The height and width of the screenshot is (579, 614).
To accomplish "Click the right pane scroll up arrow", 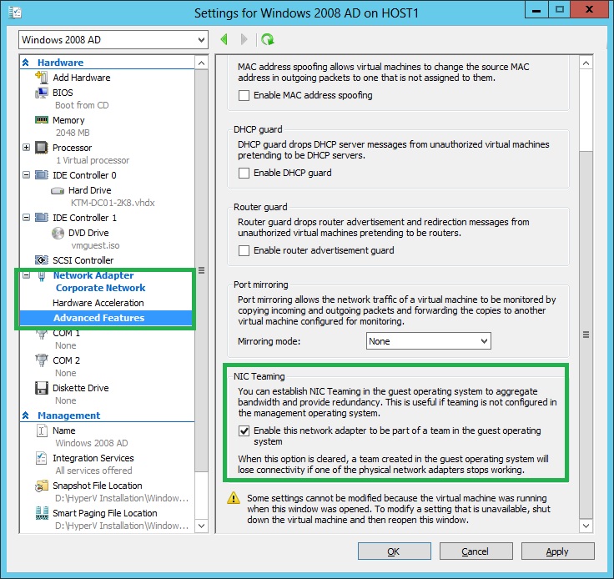I will tap(586, 63).
